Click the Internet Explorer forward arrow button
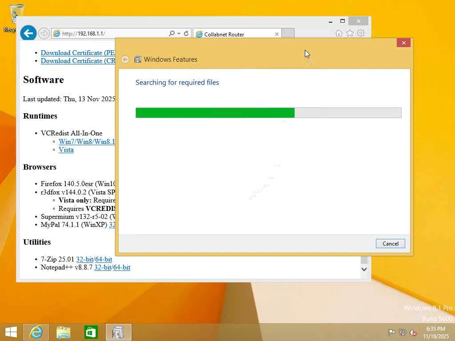The width and height of the screenshot is (455, 341). (44, 33)
